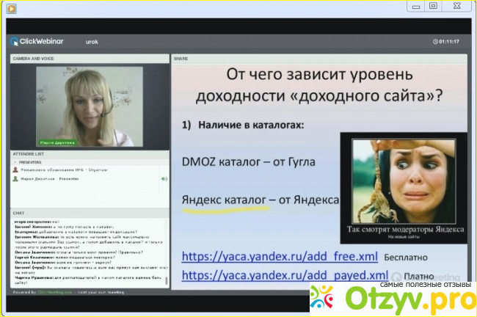Click the green presenter avatar icon
Viewport: 477px width, 317px height.
15,178
